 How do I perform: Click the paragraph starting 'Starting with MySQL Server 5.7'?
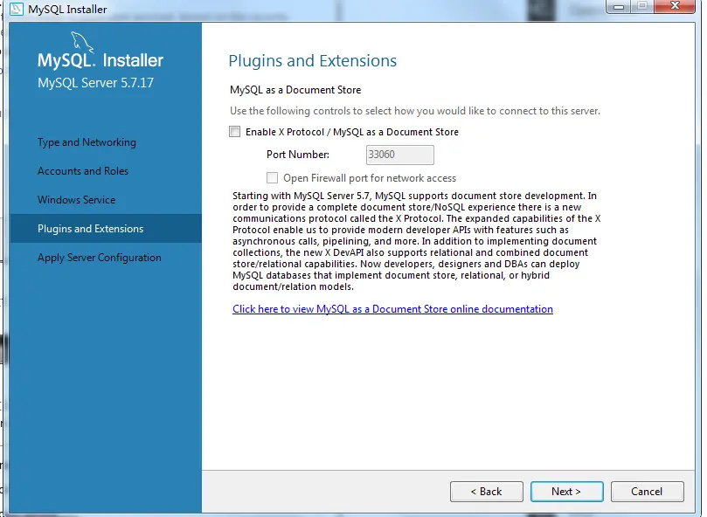coord(417,241)
